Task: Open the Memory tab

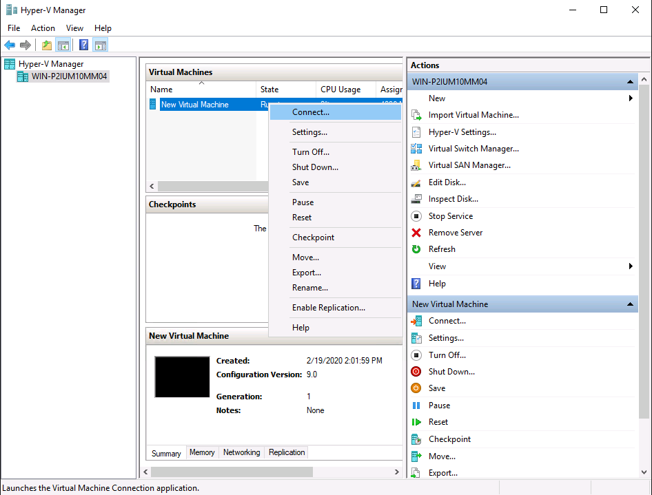Action: point(202,452)
